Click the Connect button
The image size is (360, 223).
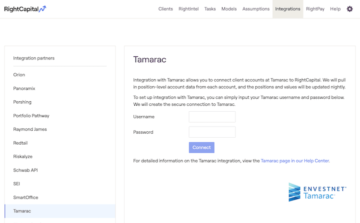click(x=201, y=147)
